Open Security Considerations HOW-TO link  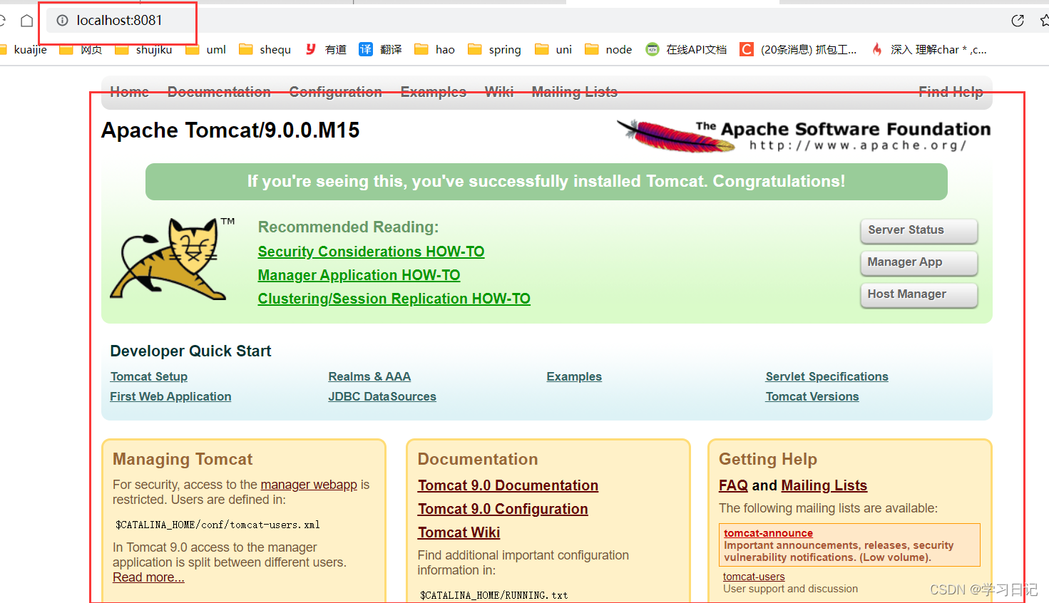click(371, 252)
